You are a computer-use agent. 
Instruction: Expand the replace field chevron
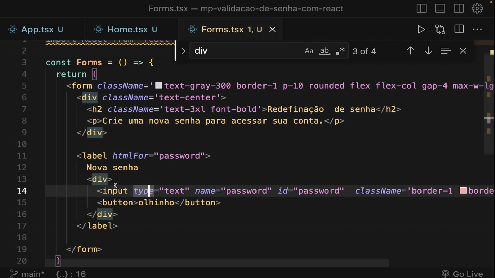tap(183, 51)
